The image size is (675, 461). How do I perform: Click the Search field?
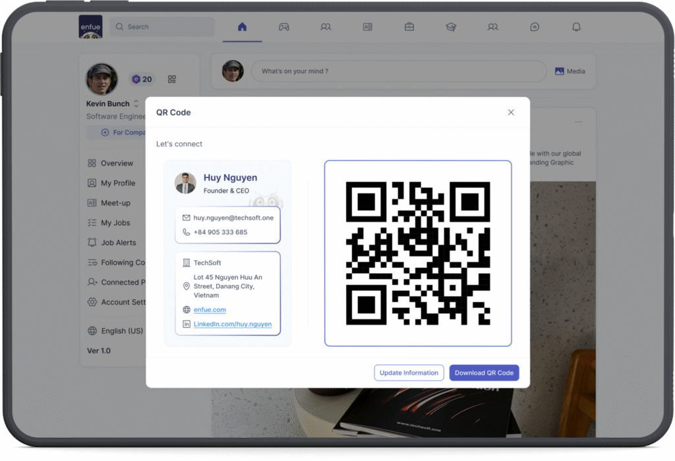[162, 27]
